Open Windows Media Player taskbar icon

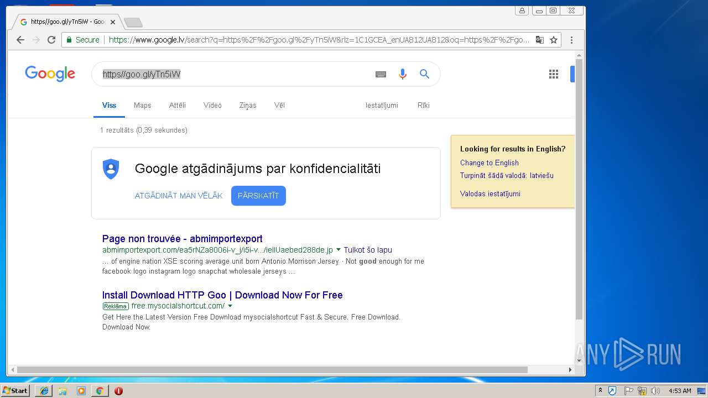click(x=81, y=391)
